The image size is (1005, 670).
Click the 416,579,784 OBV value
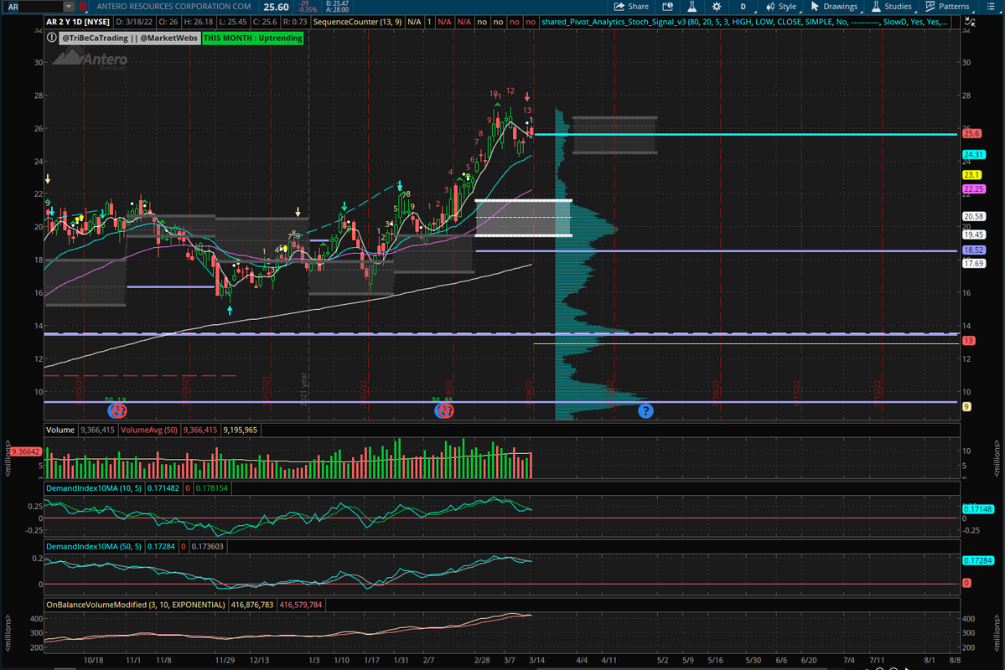301,605
